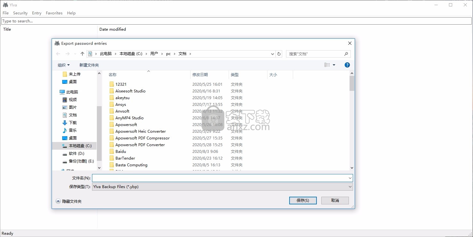Collapse folders with 隐藏文件夹
The image size is (473, 237).
click(69, 201)
